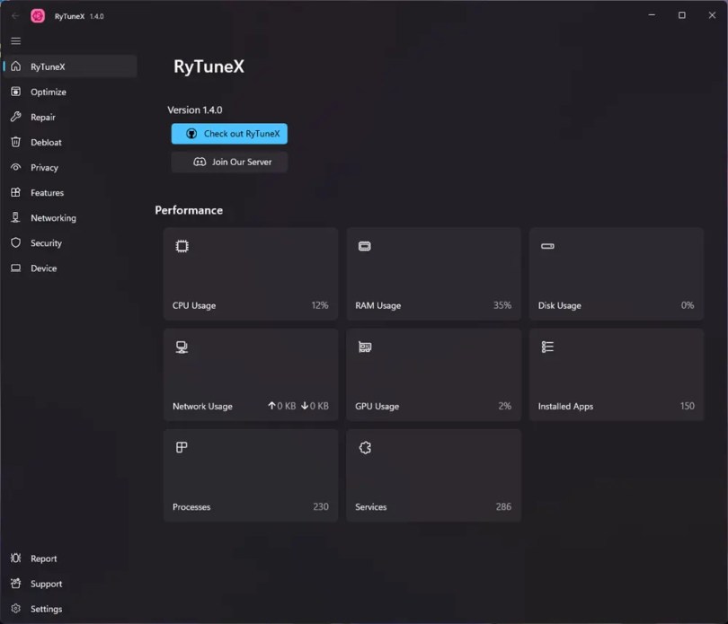Select Support in the sidebar
This screenshot has height=624, width=728.
coord(70,584)
